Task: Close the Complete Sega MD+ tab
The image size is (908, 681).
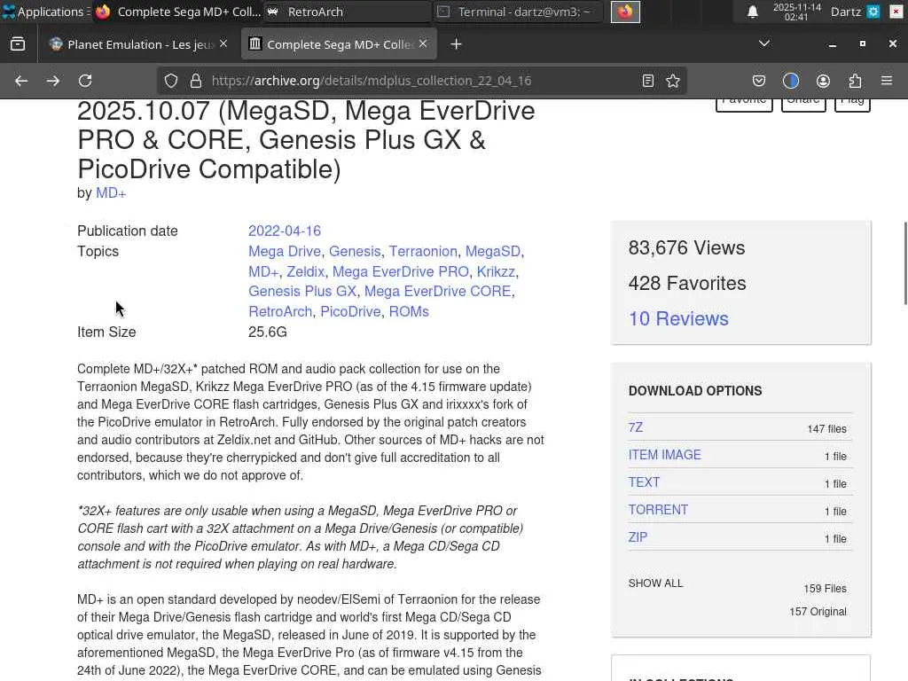Action: point(423,44)
